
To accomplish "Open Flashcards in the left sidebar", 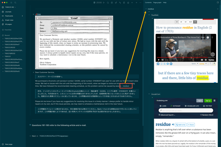I will 9,16.
